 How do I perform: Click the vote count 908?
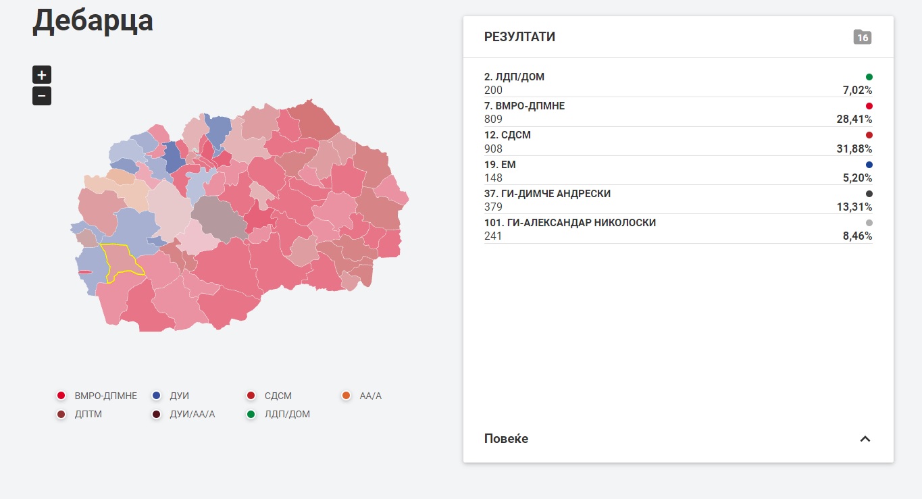tap(493, 149)
